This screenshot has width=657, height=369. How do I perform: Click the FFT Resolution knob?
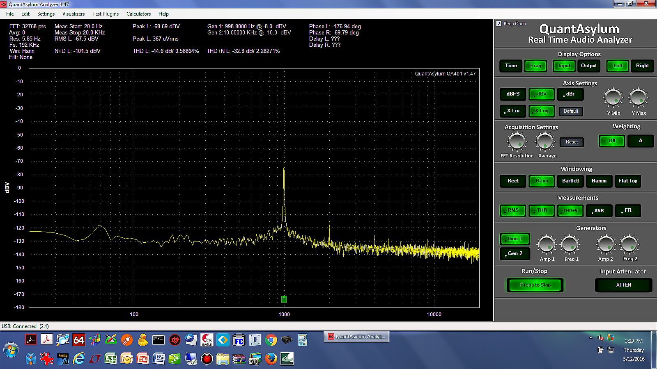[517, 142]
